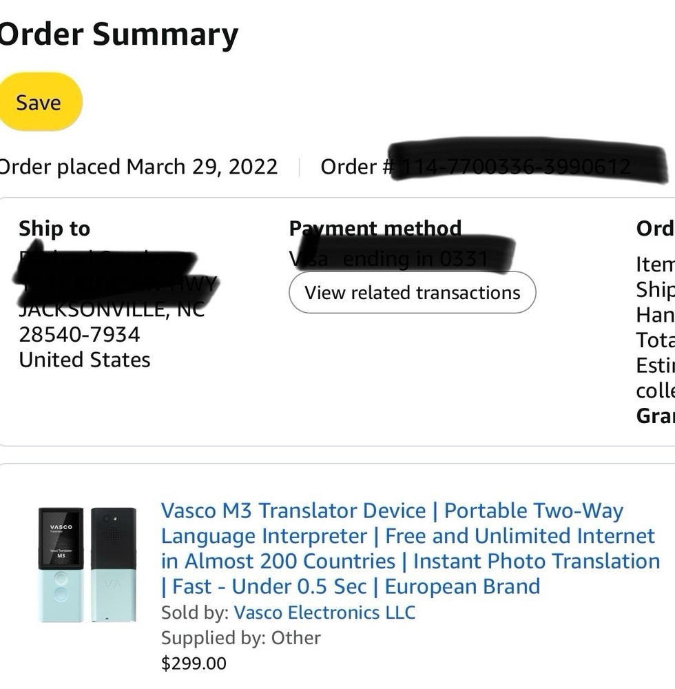This screenshot has width=675, height=689.
Task: Click the Visa ending in 0331 text
Action: pos(389,259)
